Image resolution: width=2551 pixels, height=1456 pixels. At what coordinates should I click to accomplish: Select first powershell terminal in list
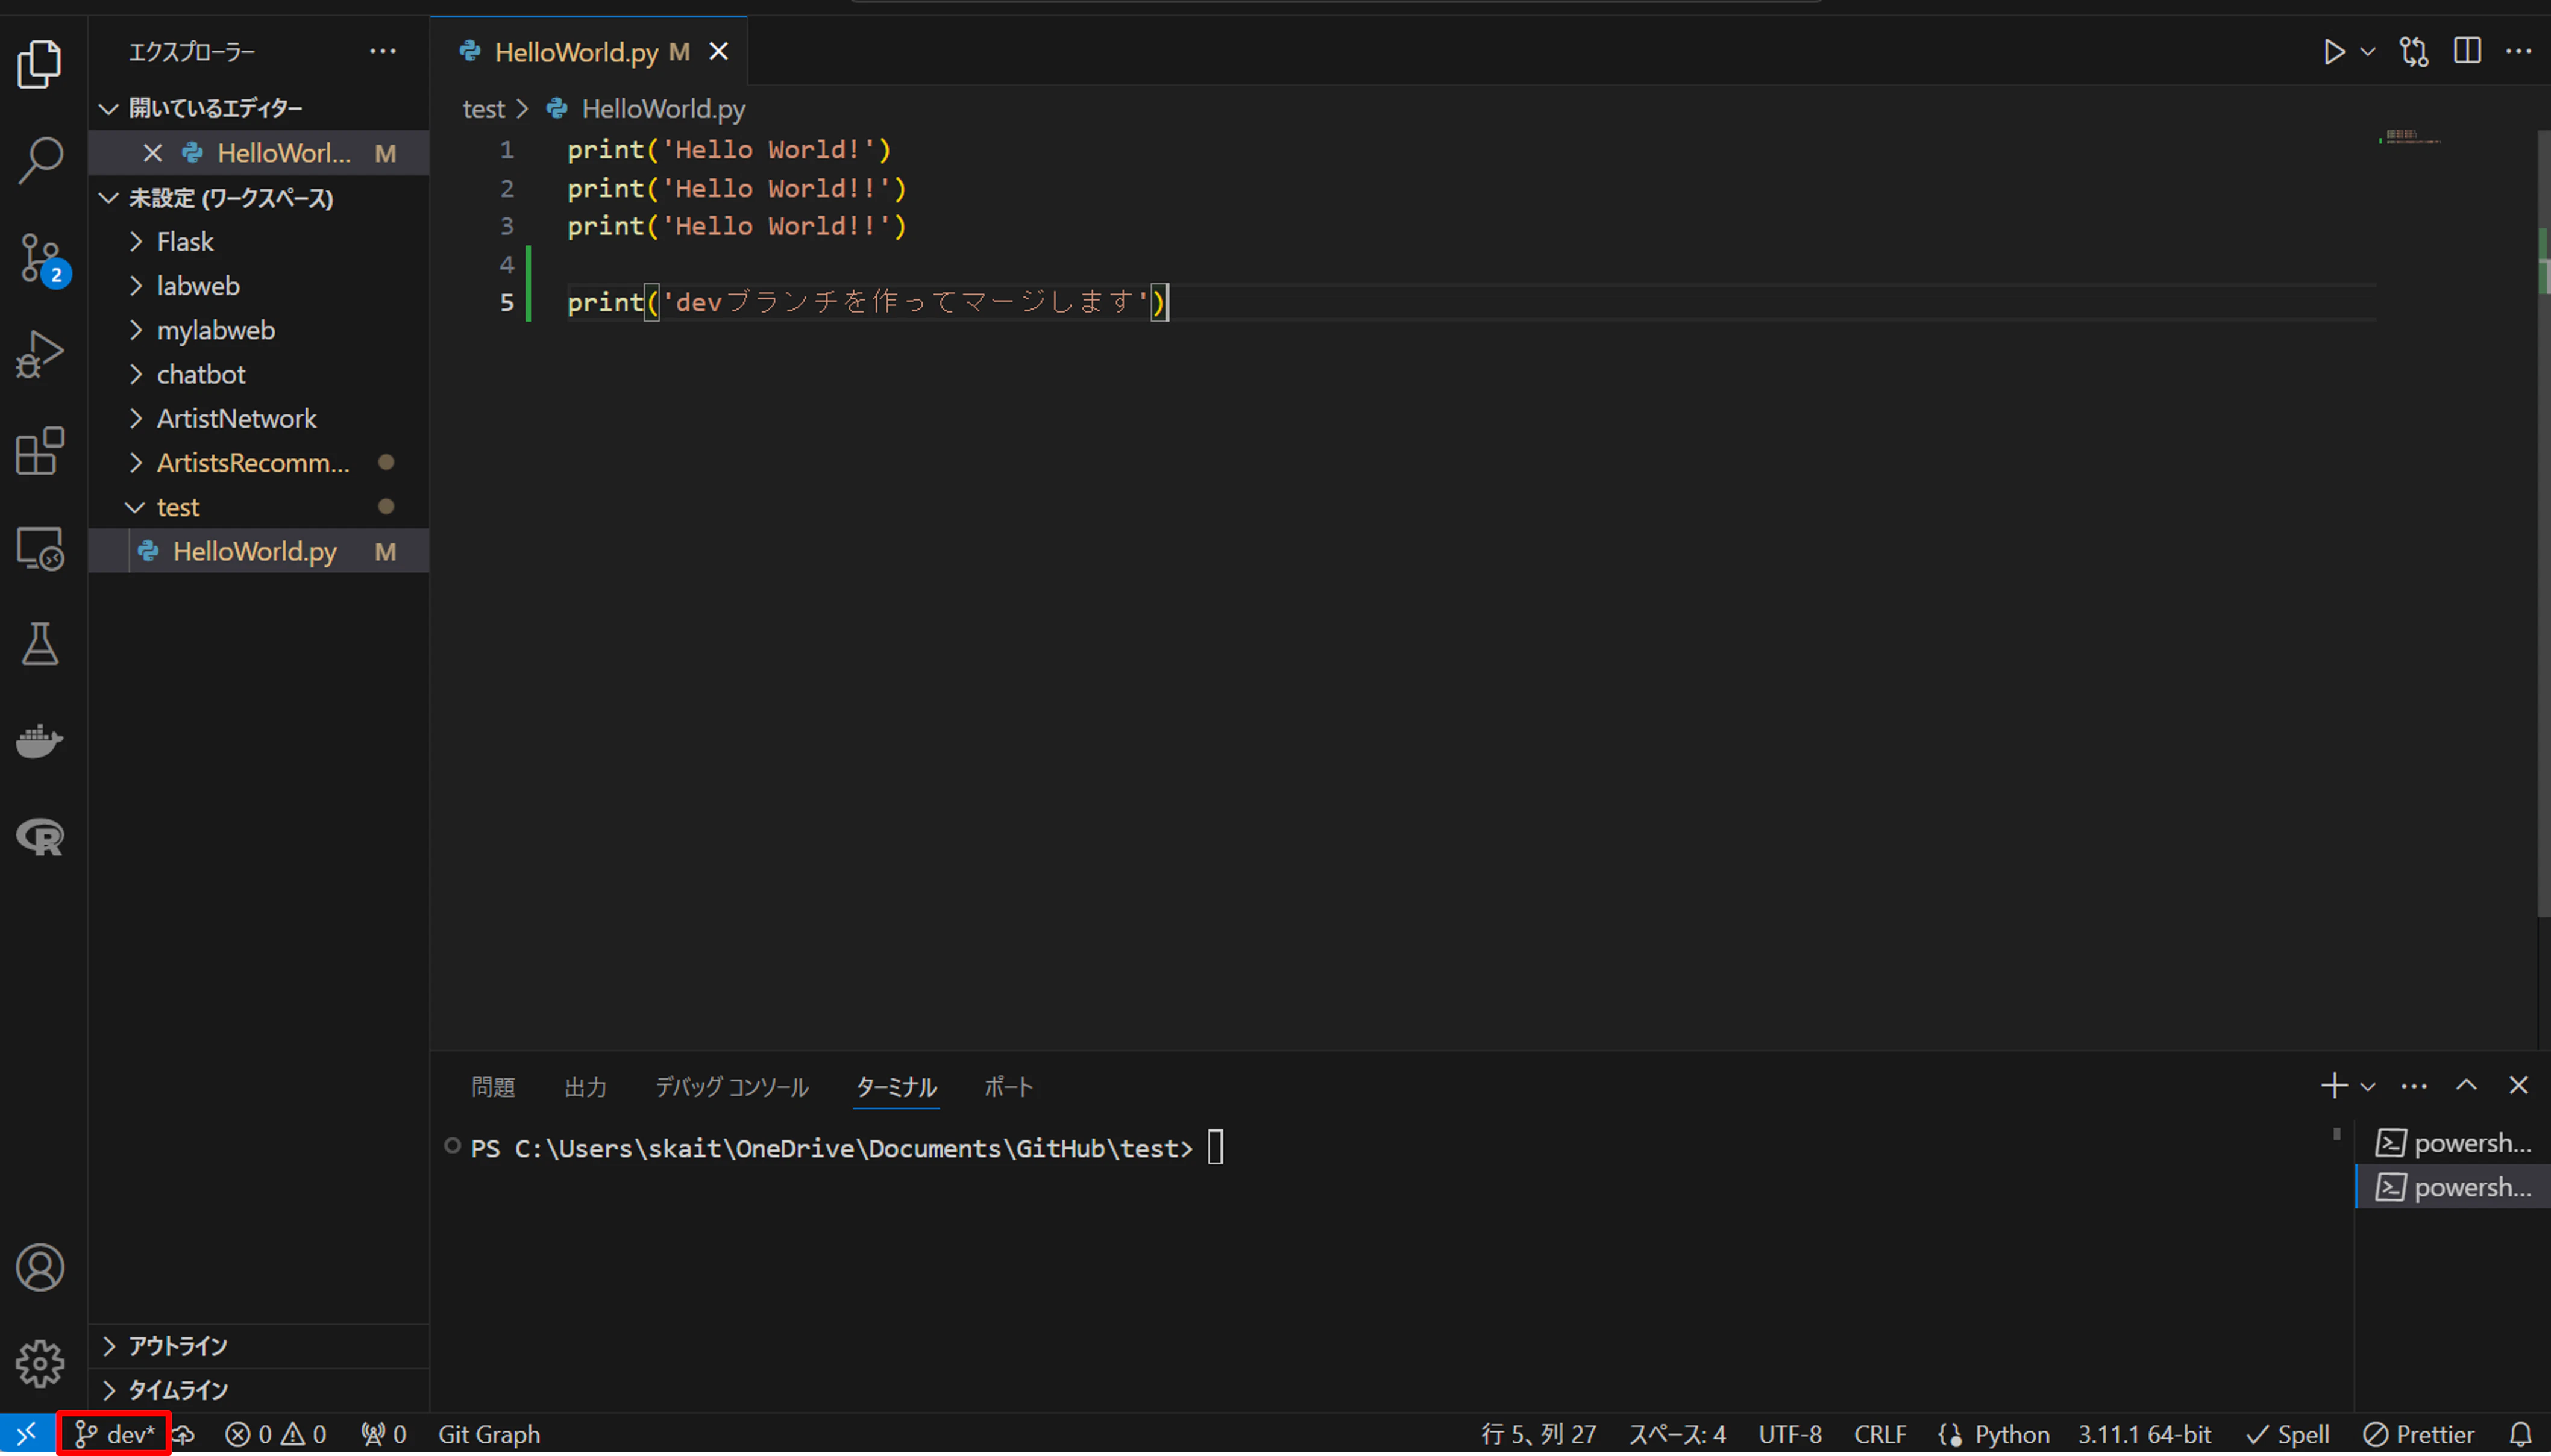(x=2453, y=1143)
